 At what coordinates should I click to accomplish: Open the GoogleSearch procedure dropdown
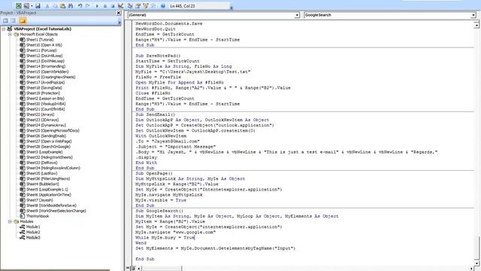coord(473,15)
